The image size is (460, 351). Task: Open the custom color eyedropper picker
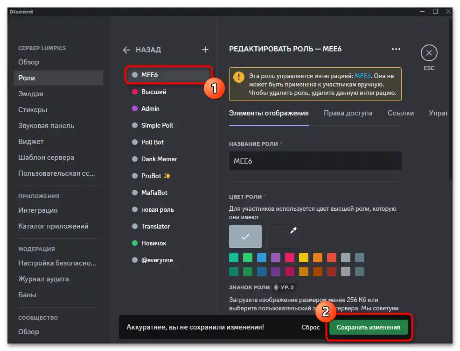[283, 236]
